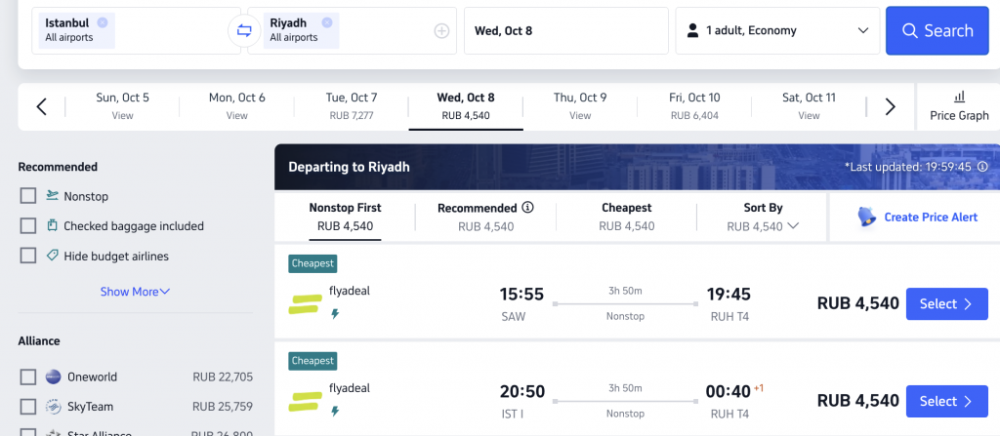The image size is (1000, 436).
Task: Expand the Sort By dropdown
Action: click(763, 217)
